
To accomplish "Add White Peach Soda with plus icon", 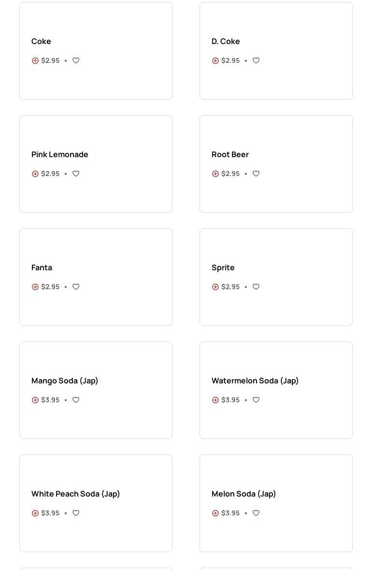I will [x=35, y=513].
